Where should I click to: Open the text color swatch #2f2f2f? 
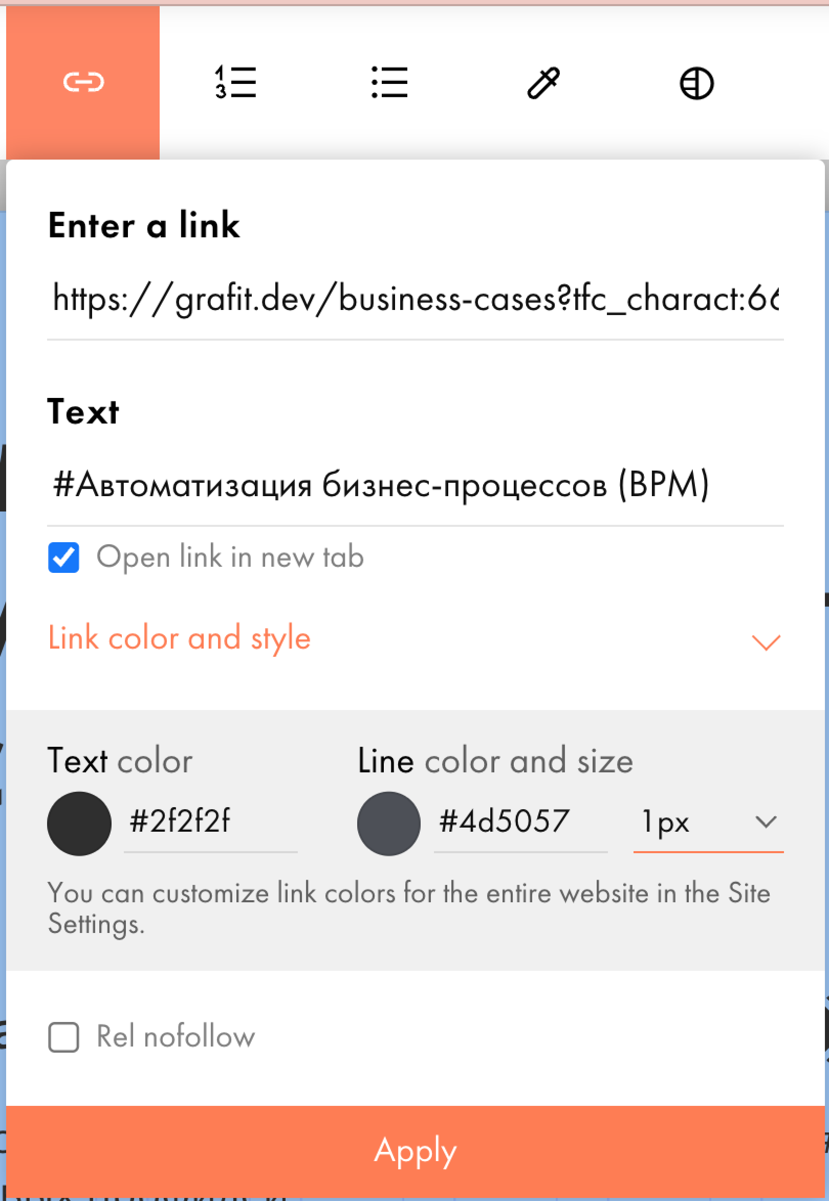tap(79, 823)
